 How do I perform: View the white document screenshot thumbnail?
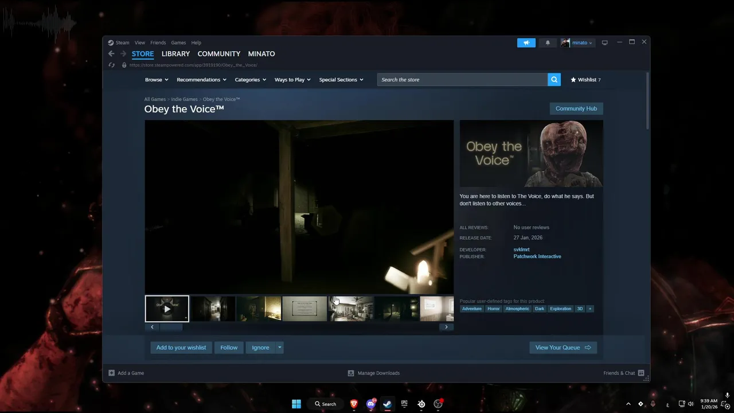click(304, 309)
